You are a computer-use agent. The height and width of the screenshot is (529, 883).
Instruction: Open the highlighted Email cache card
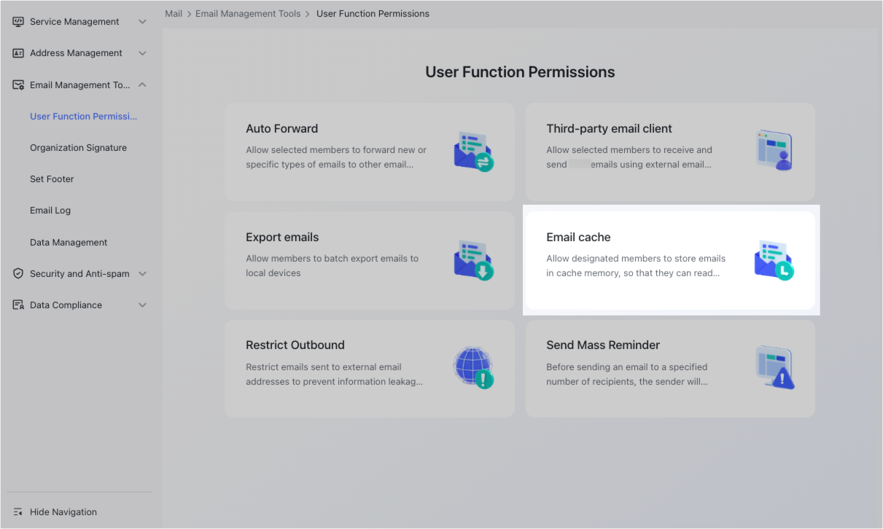click(x=670, y=260)
